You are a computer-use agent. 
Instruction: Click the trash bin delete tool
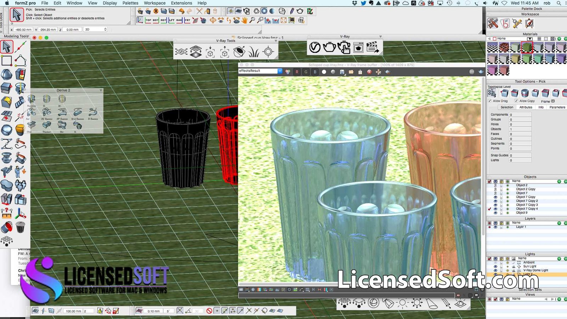point(20,228)
